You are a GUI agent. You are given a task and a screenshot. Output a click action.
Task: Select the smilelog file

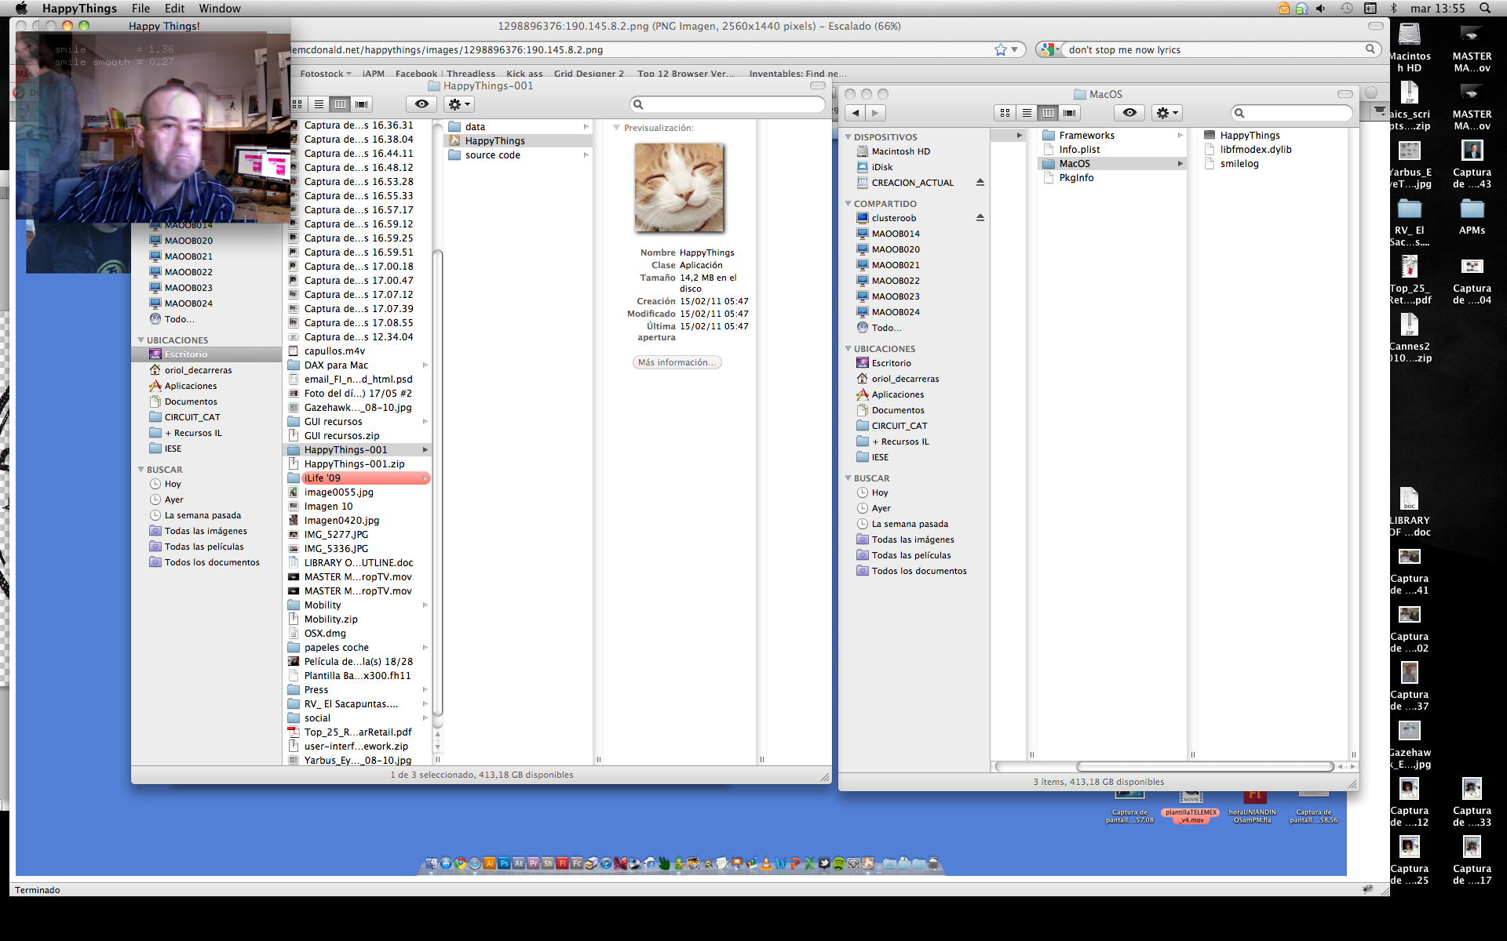pos(1239,164)
